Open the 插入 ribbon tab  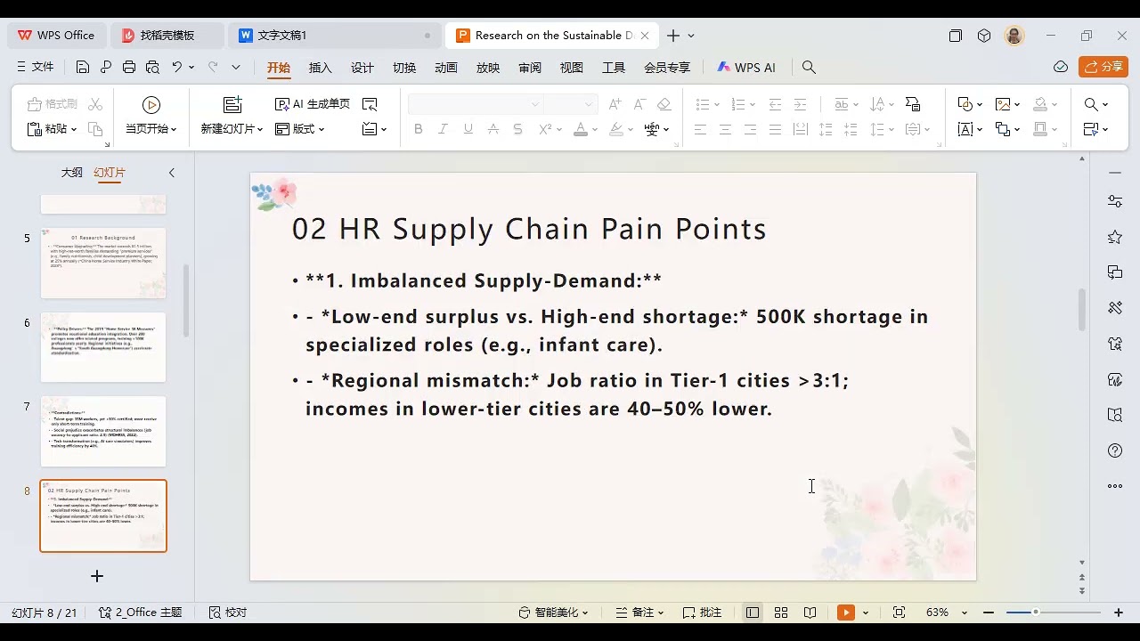(321, 68)
